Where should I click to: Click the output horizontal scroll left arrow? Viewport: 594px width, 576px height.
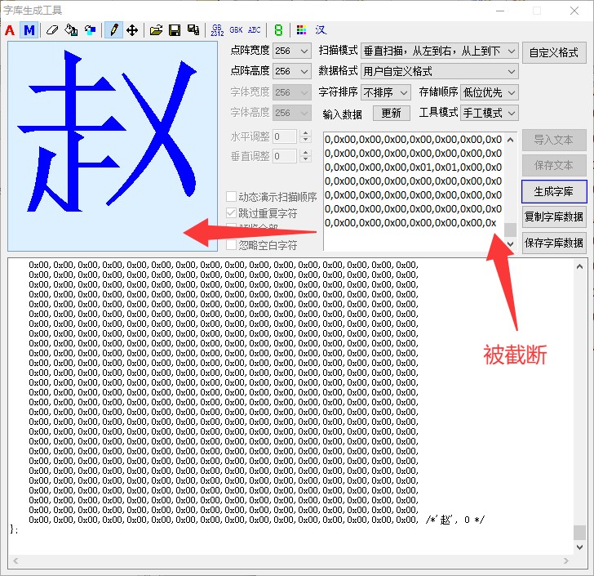pos(16,560)
